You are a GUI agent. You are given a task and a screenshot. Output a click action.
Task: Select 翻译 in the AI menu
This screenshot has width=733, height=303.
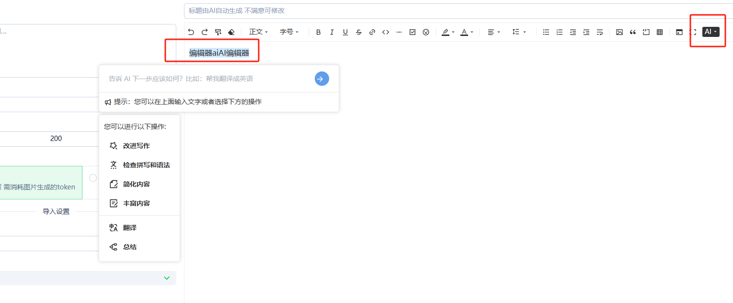[129, 228]
